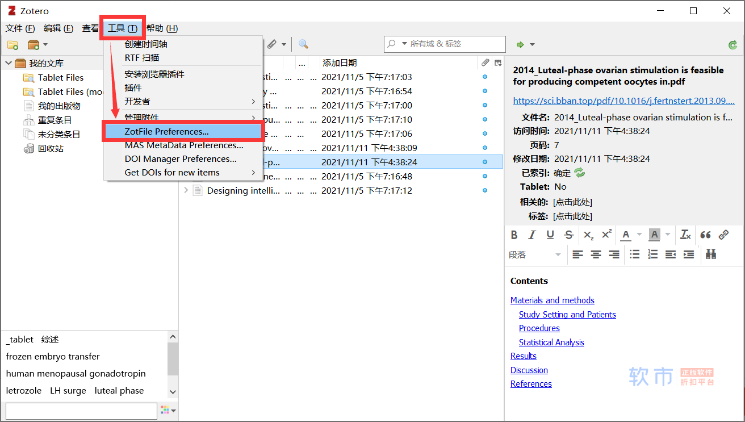This screenshot has width=745, height=422.
Task: Apply strikethrough formatting in note editor
Action: pos(568,235)
